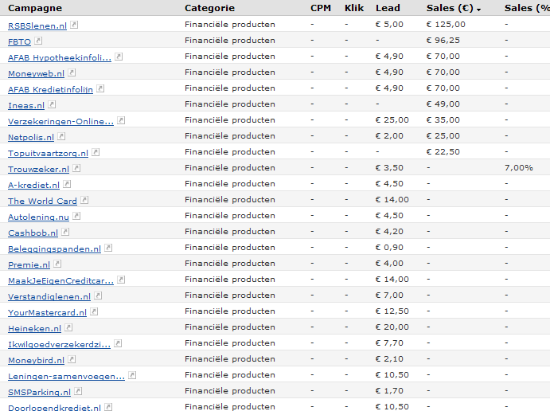This screenshot has width=550, height=411.
Task: Select the € 96,25 sales value
Action: click(443, 41)
